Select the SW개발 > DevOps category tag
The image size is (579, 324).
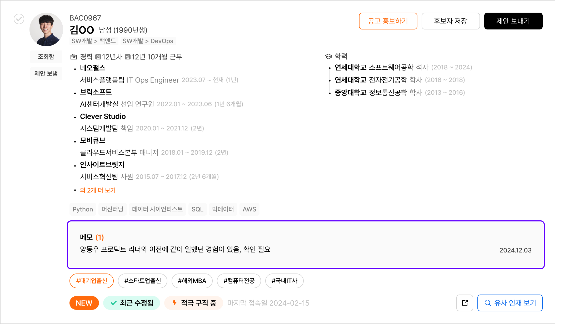click(x=148, y=41)
